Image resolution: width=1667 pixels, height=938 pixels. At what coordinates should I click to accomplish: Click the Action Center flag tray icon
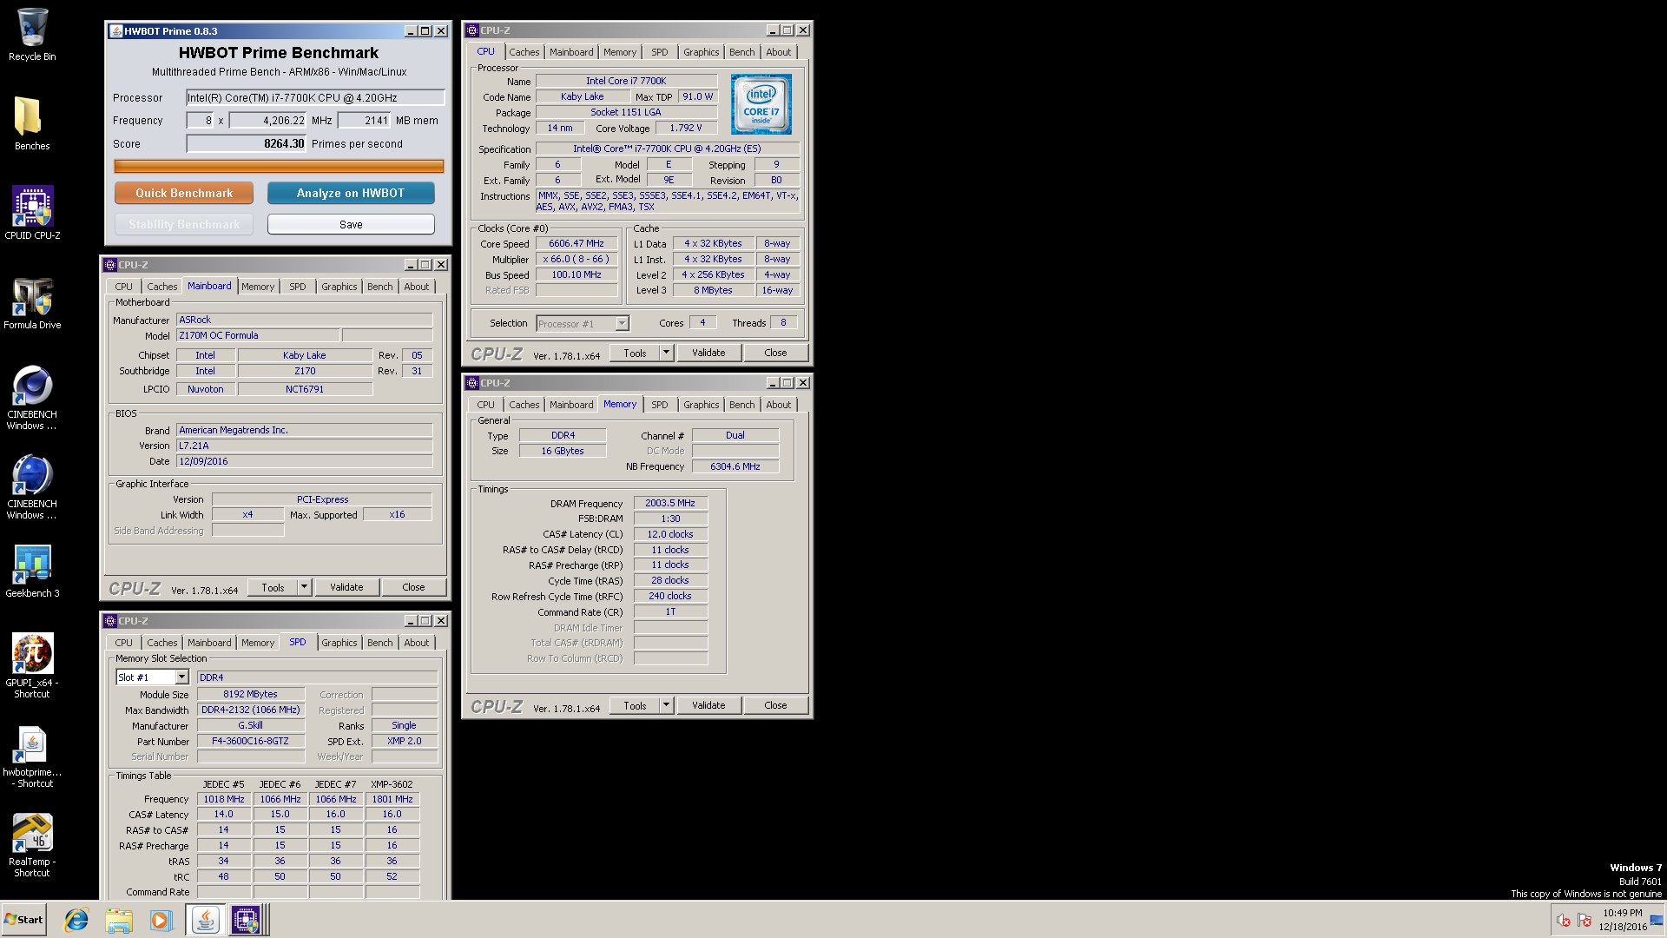click(x=1585, y=921)
